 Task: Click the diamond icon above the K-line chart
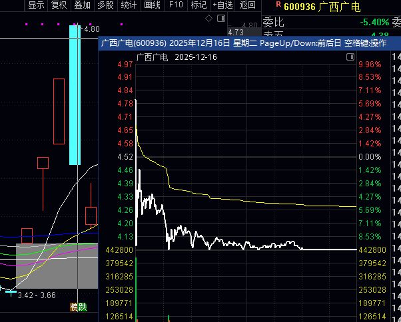208,19
